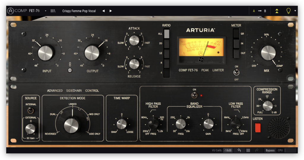Viewport: 304px width, 160px height.
Task: Select compare slot B
Action: [x=265, y=11]
